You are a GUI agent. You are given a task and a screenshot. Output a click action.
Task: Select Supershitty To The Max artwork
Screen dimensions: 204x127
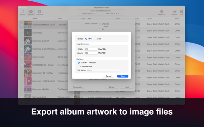pos(28,73)
